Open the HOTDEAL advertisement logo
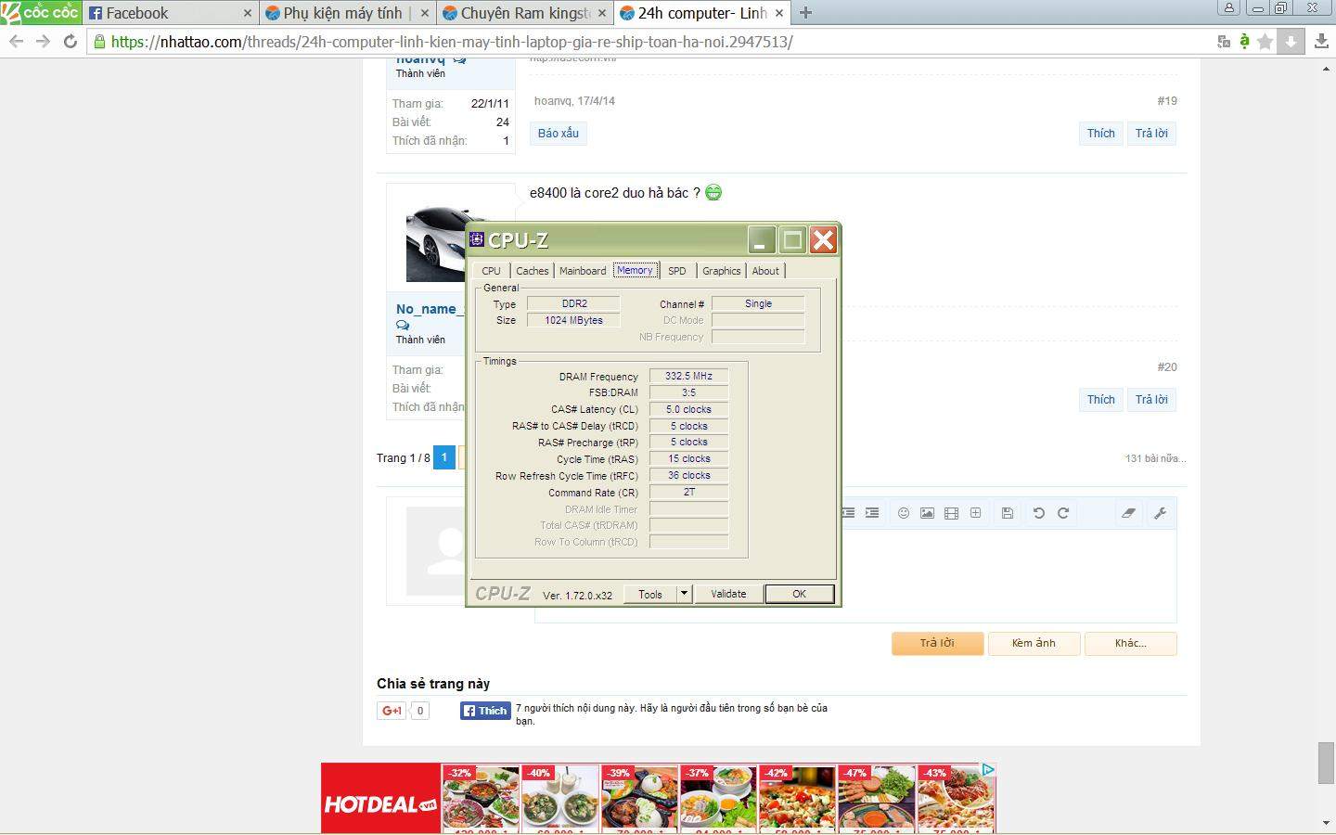This screenshot has height=835, width=1336. [x=380, y=798]
